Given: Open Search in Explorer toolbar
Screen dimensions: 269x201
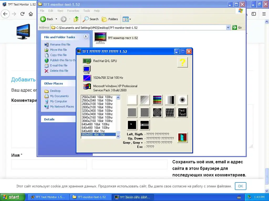Looking at the screenshot, I should pyautogui.click(x=90, y=19).
